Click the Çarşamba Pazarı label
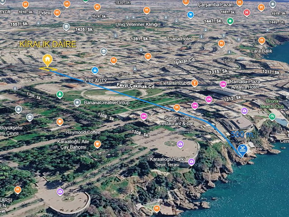 (x=216, y=5)
